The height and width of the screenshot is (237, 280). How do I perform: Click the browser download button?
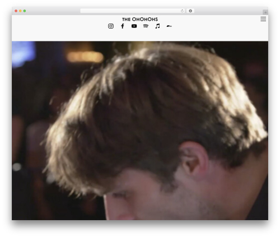click(x=190, y=11)
